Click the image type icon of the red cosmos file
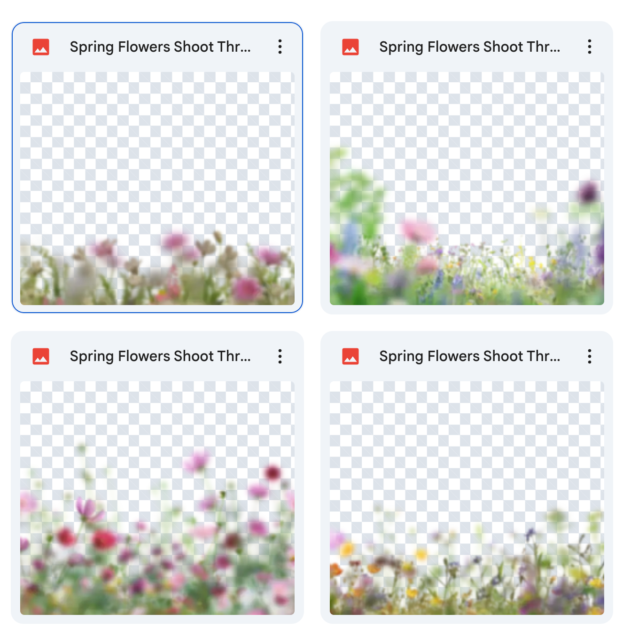The image size is (623, 629). pos(41,356)
